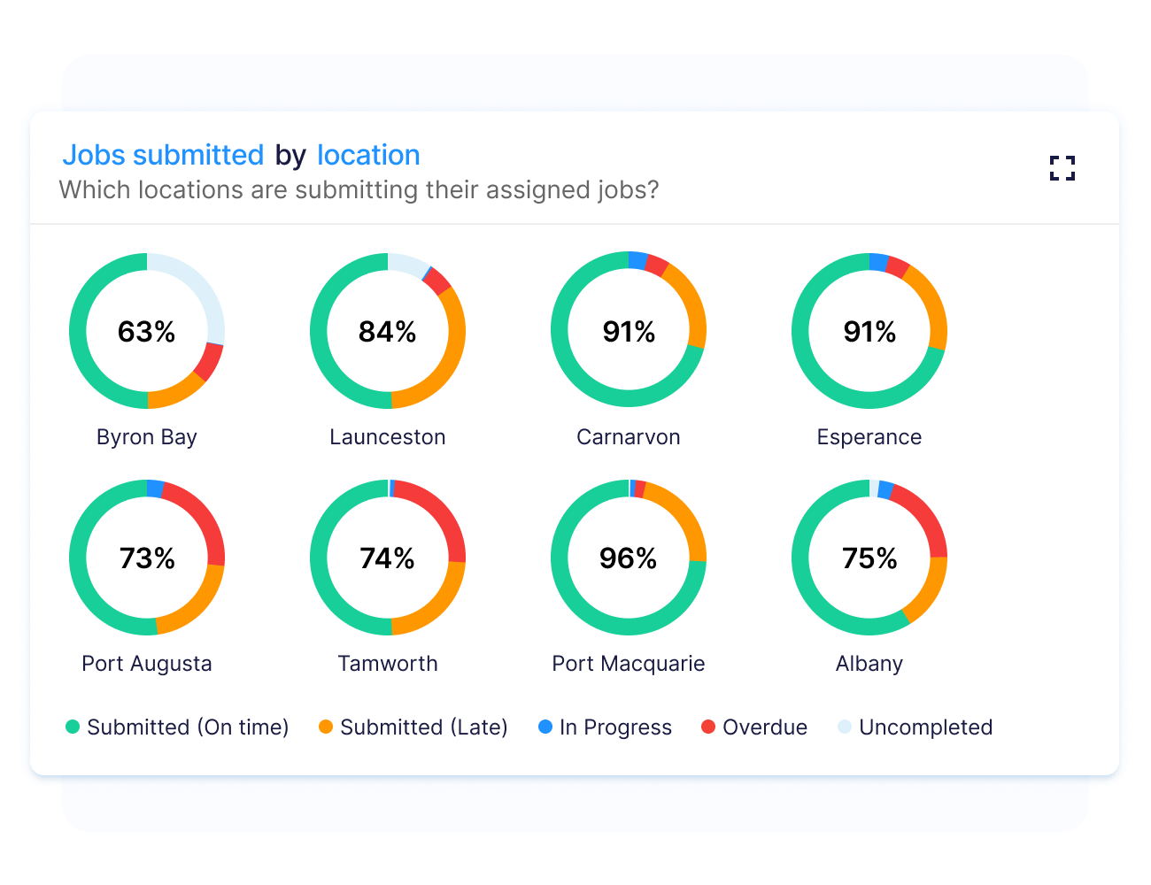Viewport: 1151px width, 885px height.
Task: Click the orange Submitted (Late) legend dot
Action: tap(326, 727)
